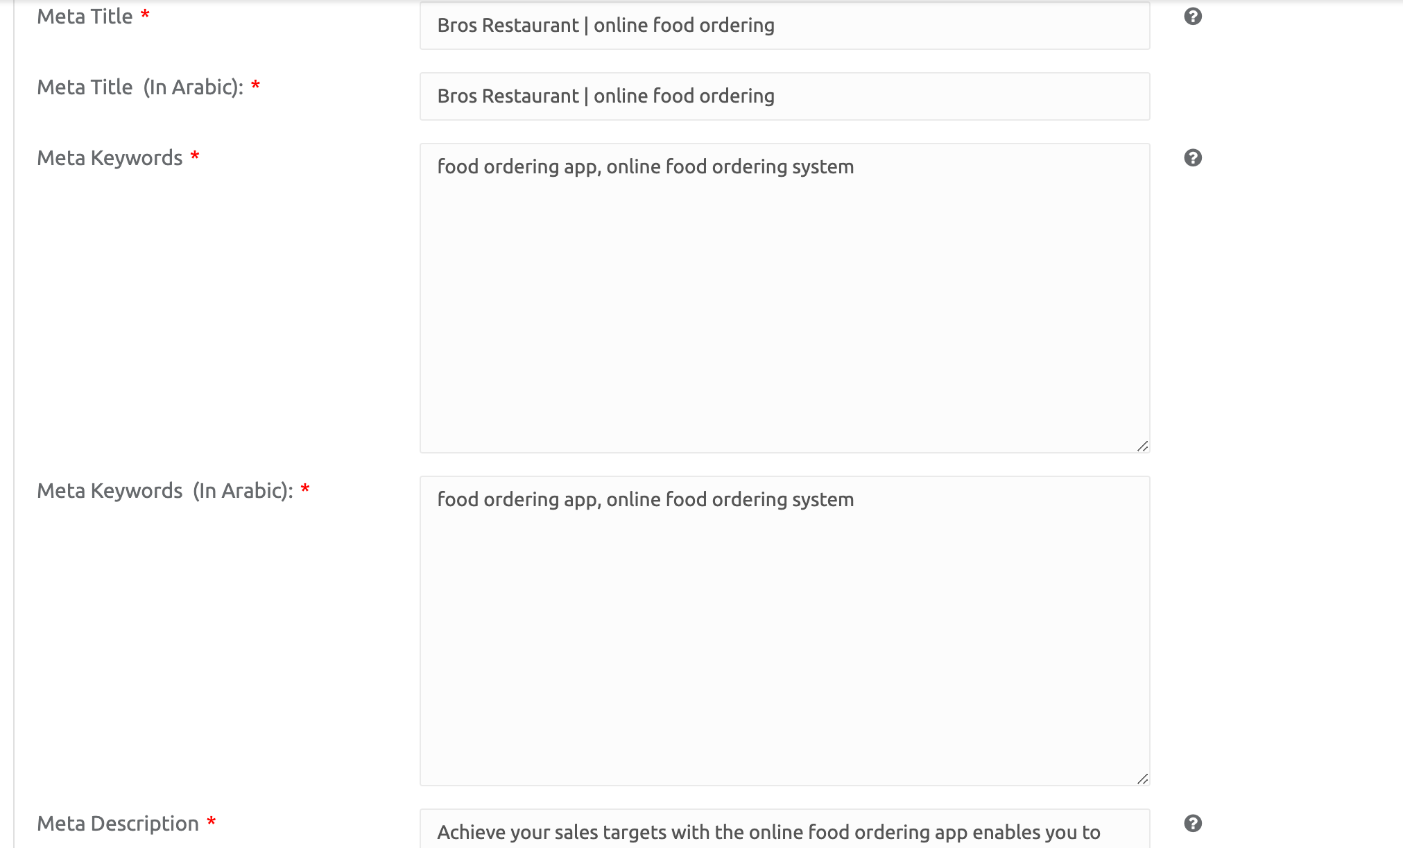1403x848 pixels.
Task: Click inside Meta Keywords (In Arabic) textarea
Action: 784,631
